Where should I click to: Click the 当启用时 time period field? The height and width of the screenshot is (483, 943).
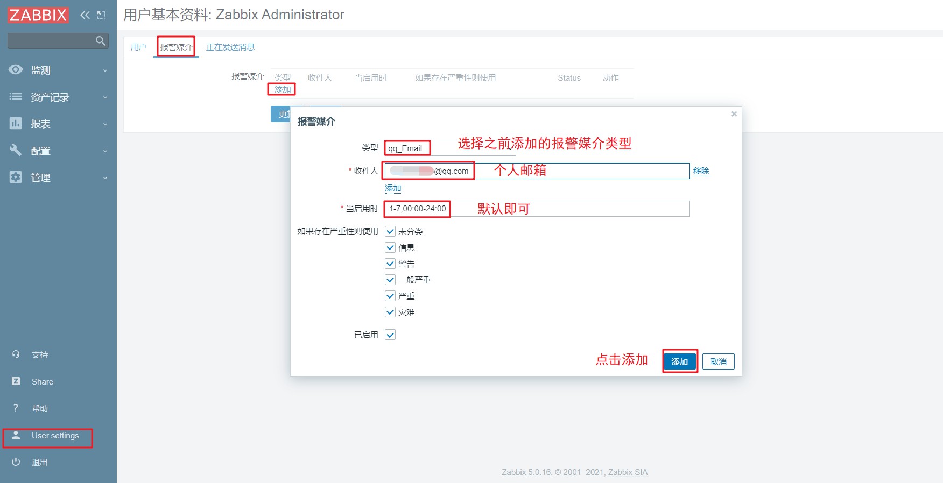click(x=537, y=209)
